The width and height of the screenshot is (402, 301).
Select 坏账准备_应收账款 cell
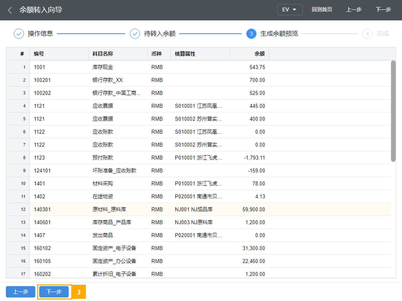114,171
